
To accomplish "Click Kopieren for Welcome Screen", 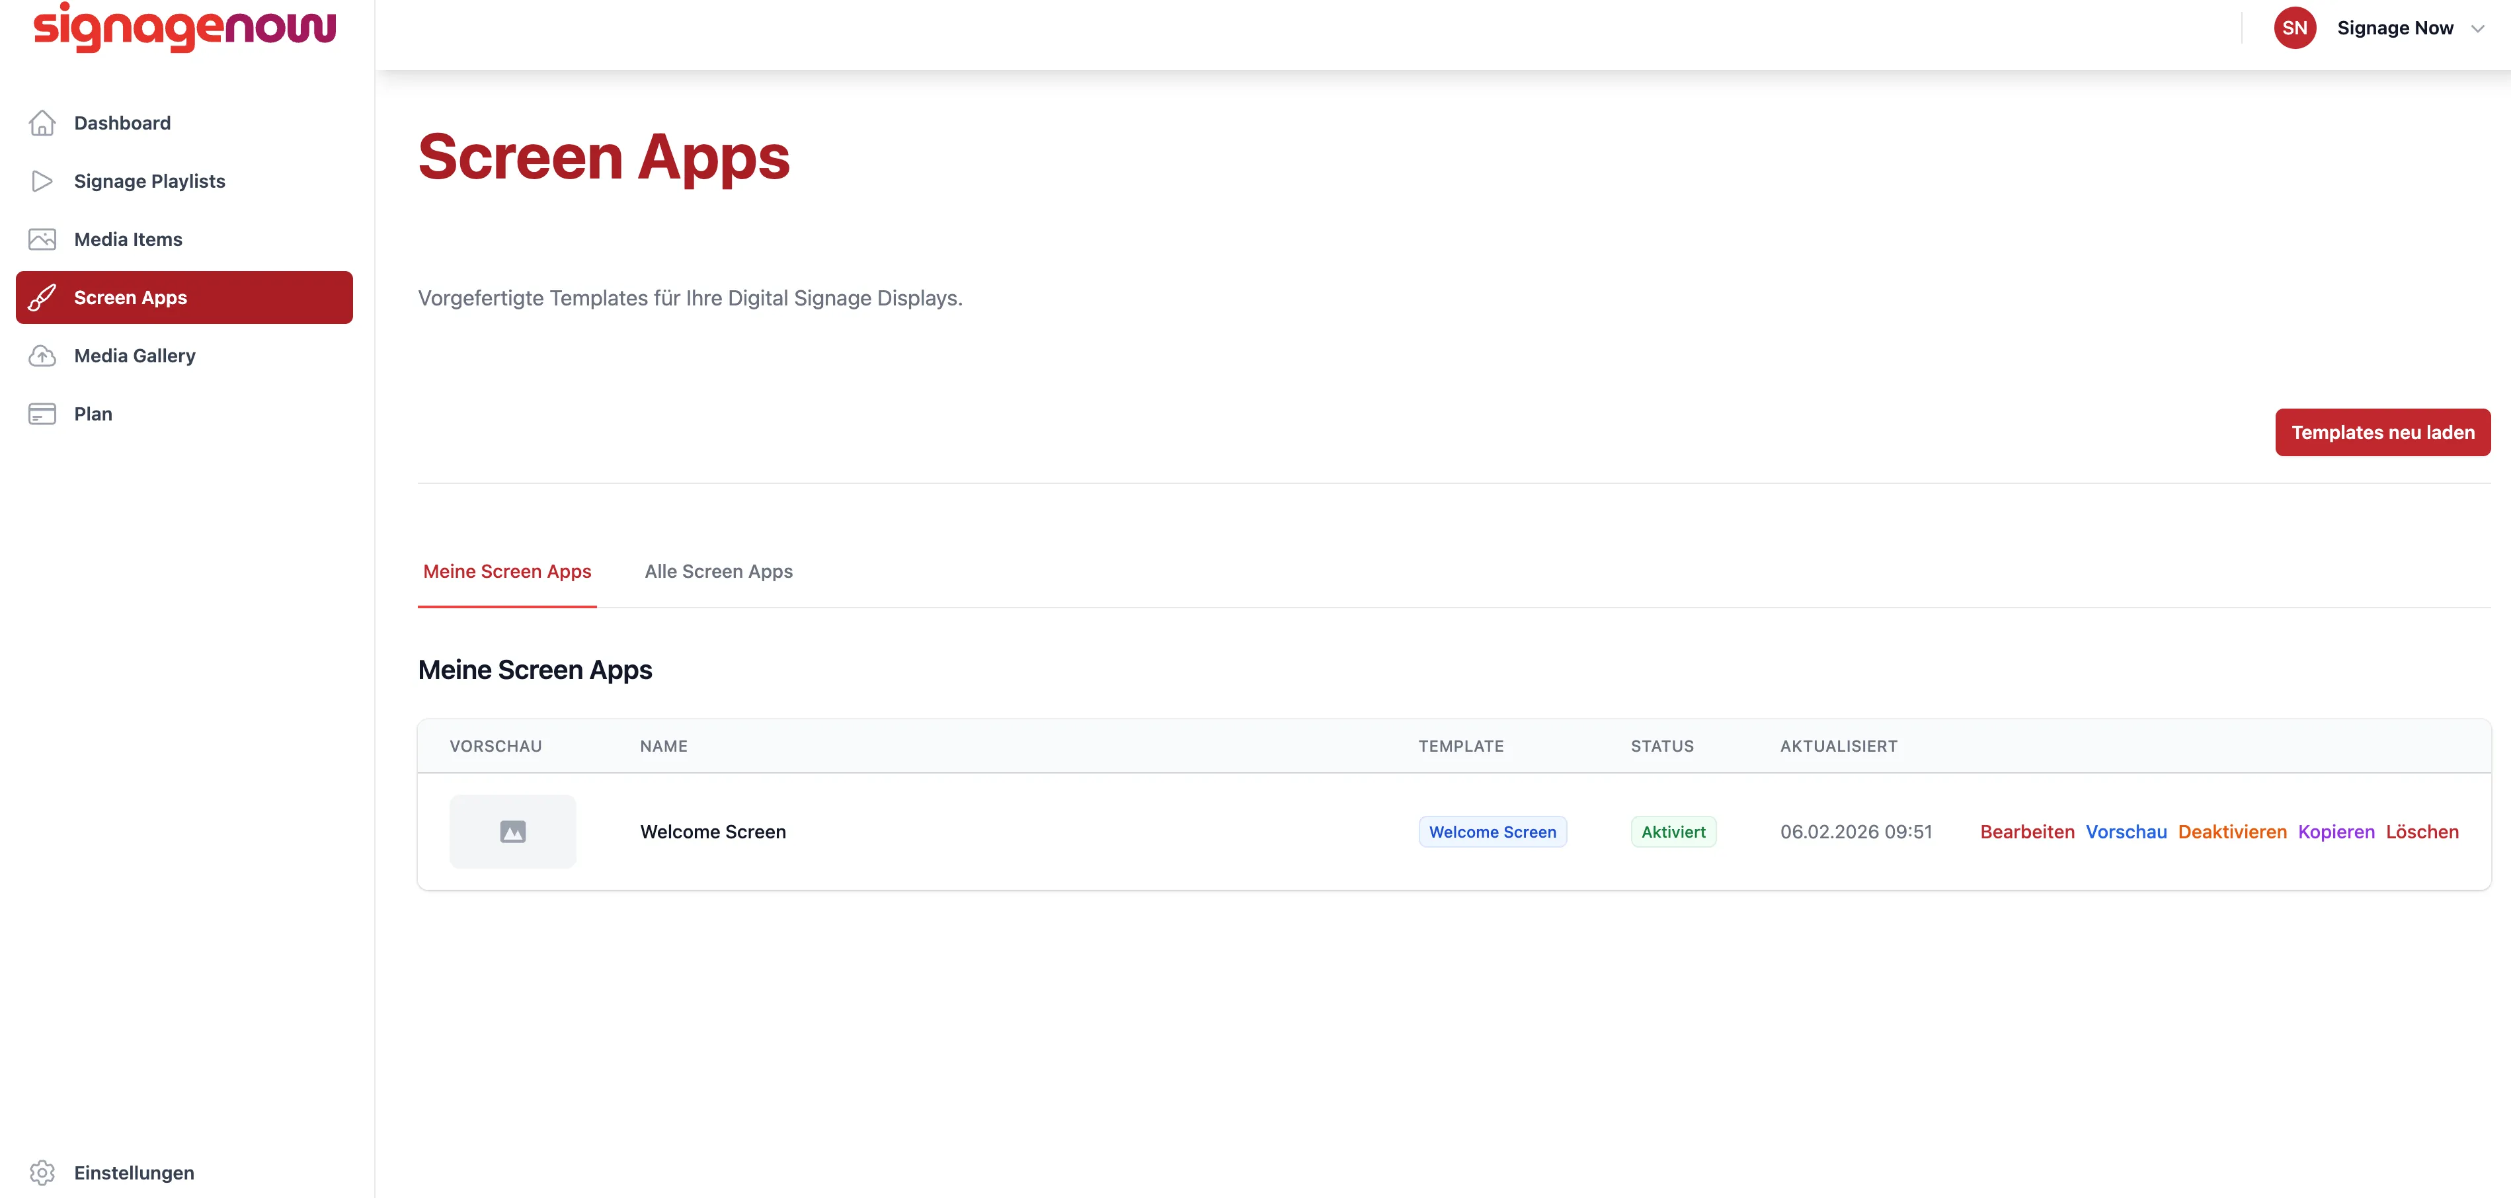I will (x=2336, y=832).
